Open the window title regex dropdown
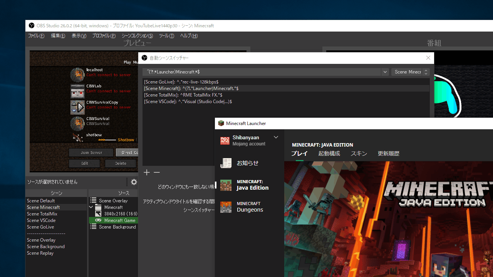This screenshot has height=277, width=493. pos(385,72)
